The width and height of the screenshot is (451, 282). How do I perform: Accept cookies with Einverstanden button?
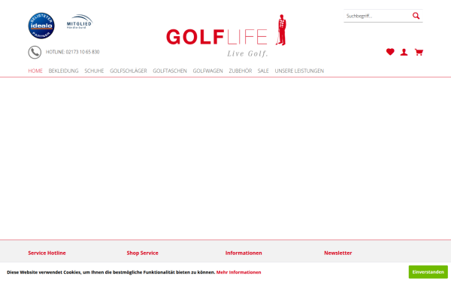(x=428, y=272)
